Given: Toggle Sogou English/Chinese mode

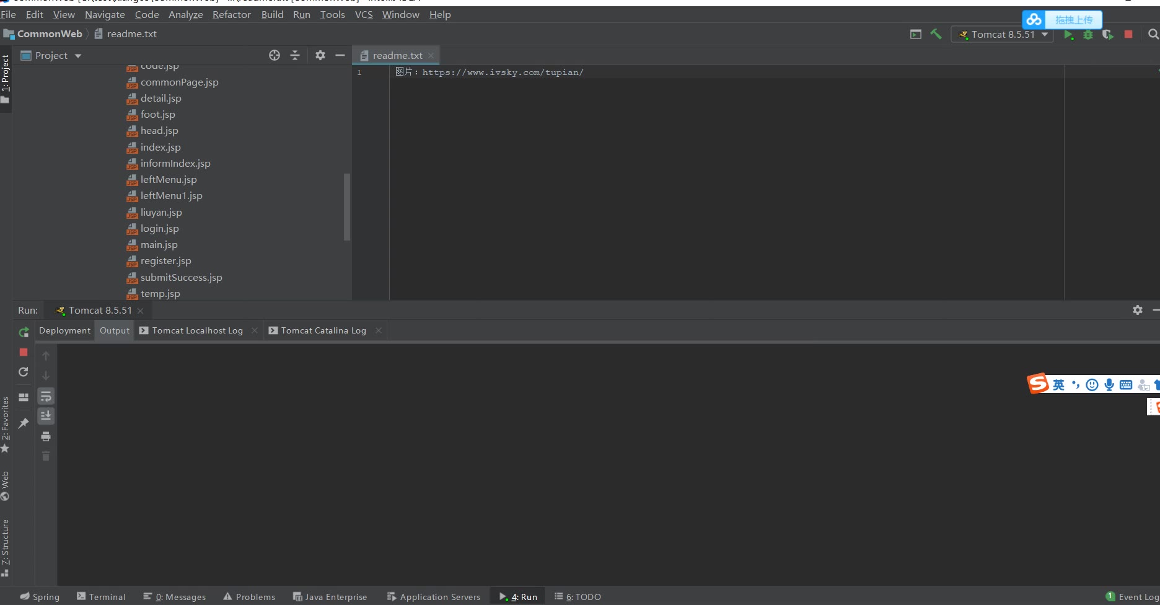Looking at the screenshot, I should 1058,385.
